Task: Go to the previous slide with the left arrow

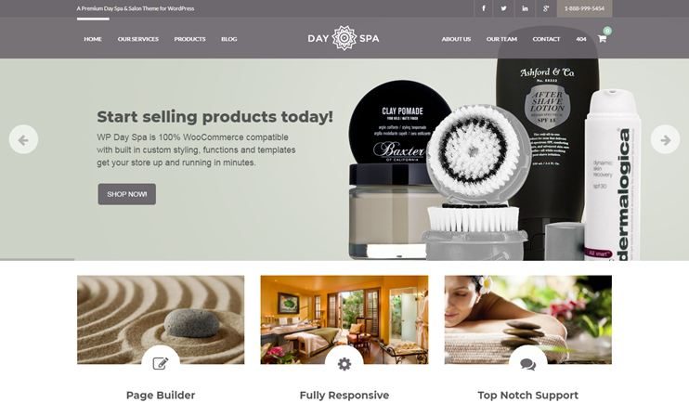Action: coord(23,139)
